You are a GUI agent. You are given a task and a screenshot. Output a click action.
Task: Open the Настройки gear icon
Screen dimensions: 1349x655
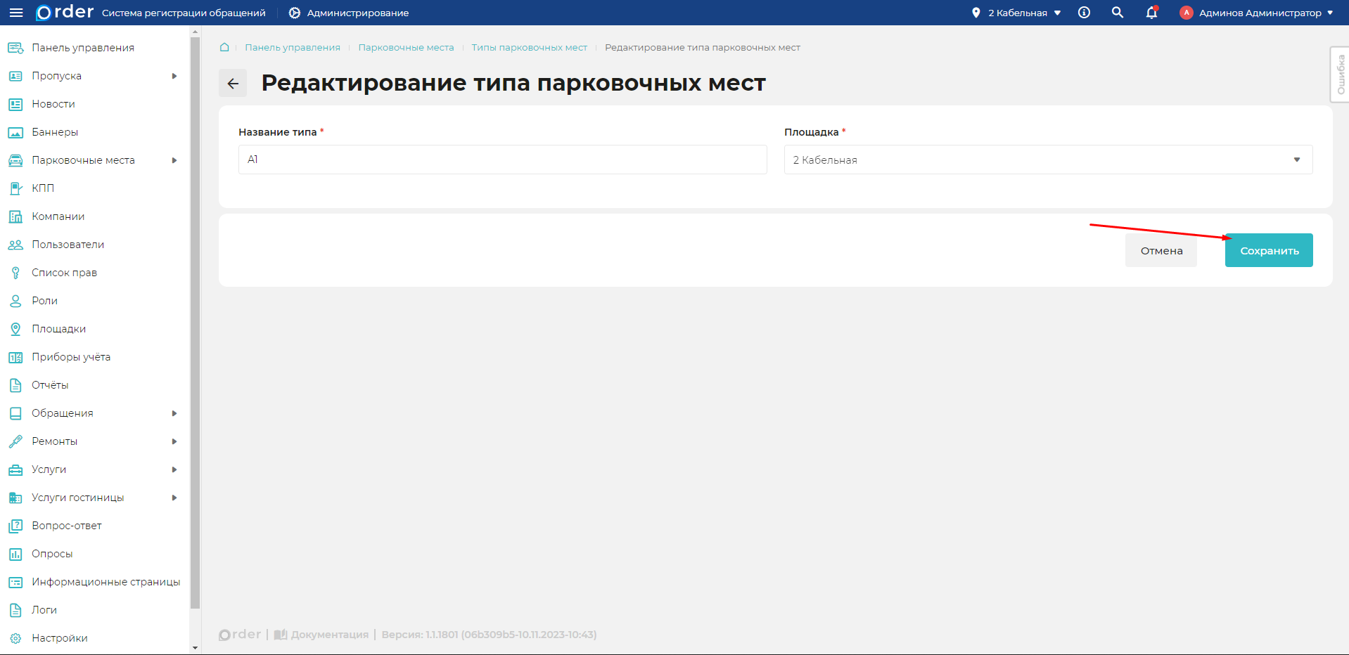tap(15, 637)
